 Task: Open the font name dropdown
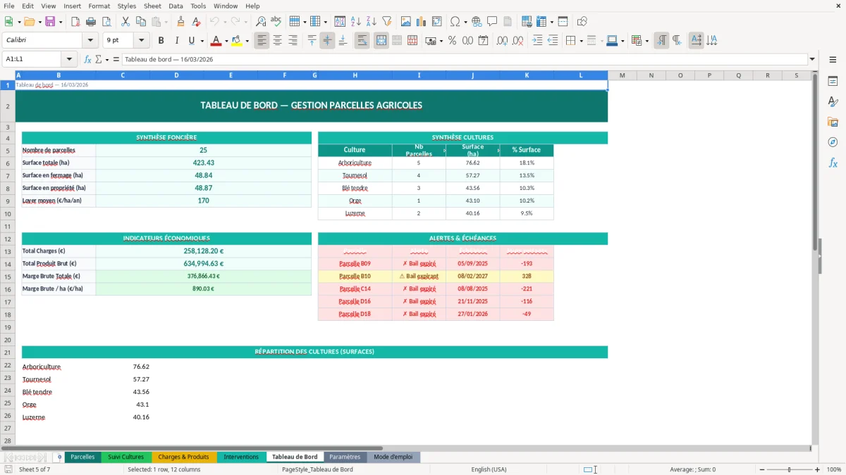coord(90,41)
